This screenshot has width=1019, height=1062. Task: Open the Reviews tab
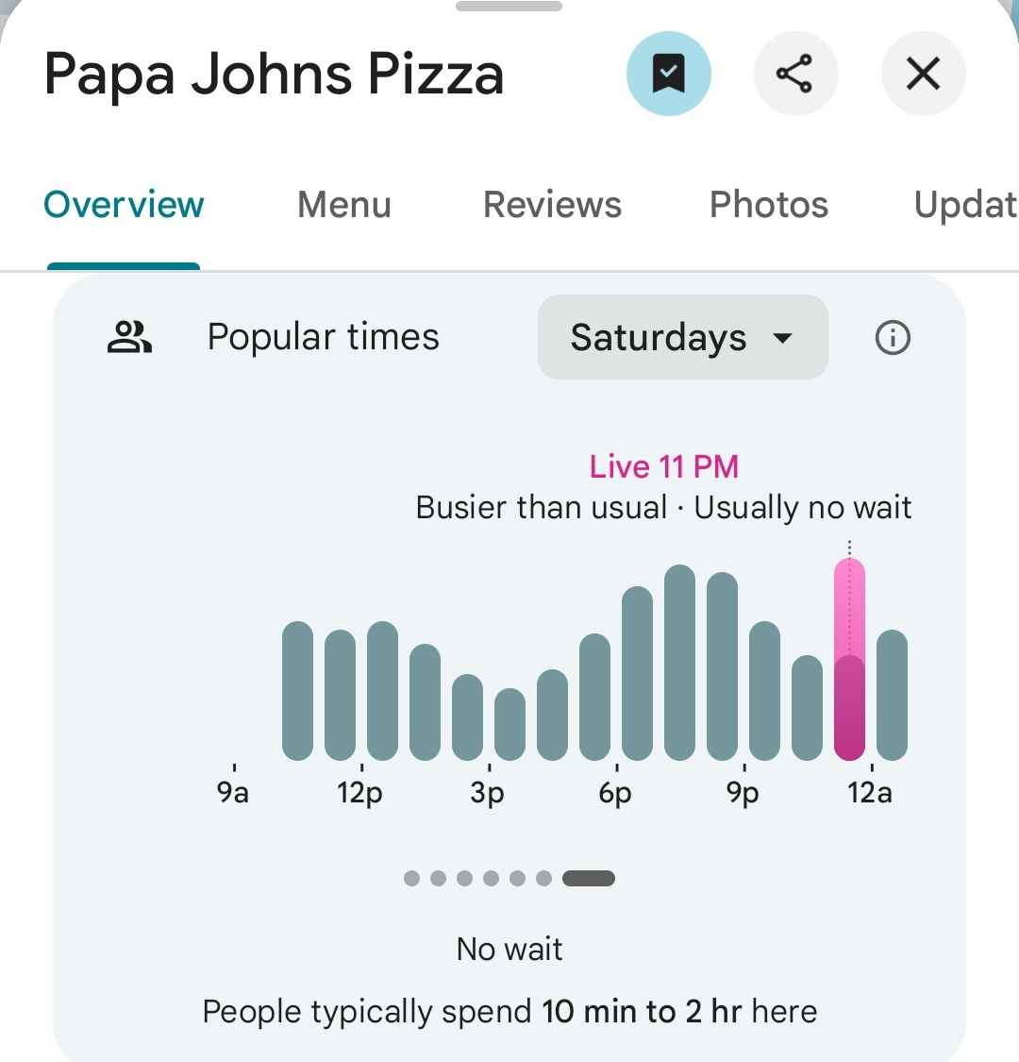click(x=552, y=205)
